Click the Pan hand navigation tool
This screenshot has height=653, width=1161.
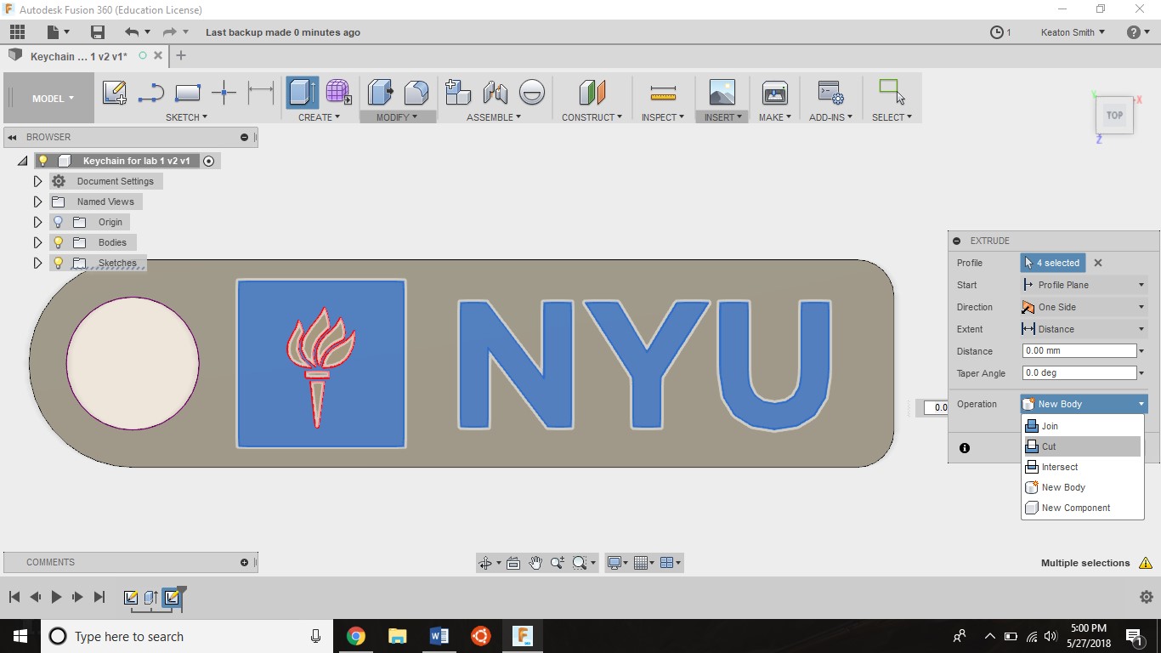point(535,563)
